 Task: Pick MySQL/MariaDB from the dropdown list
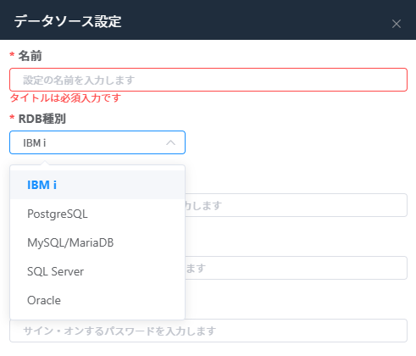click(x=97, y=242)
